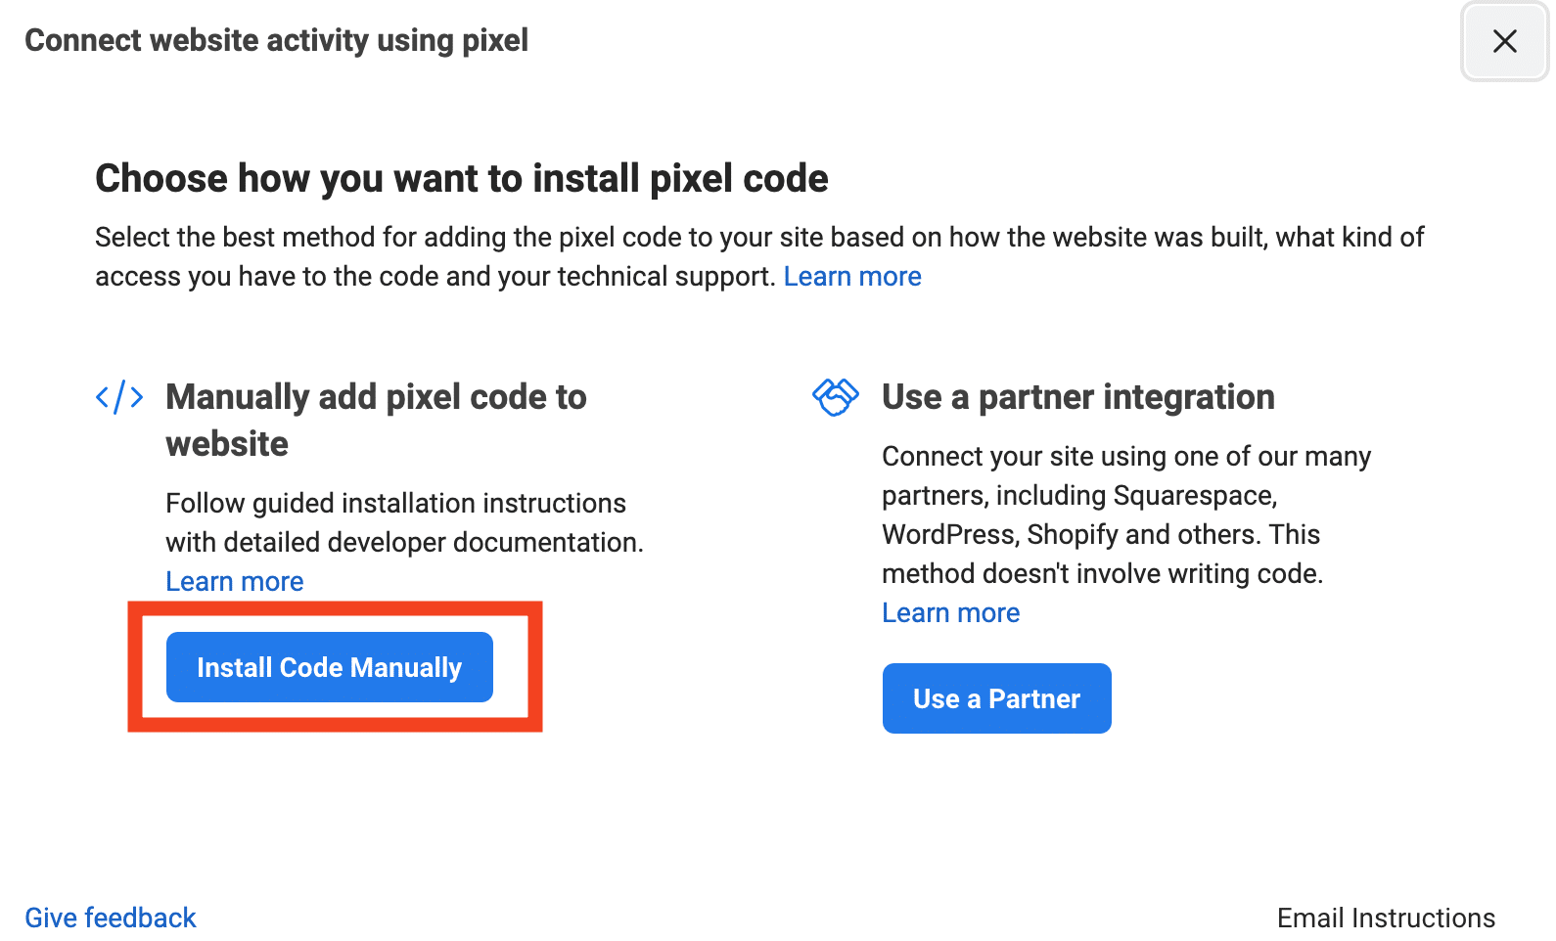Viewport: 1556px width, 941px height.
Task: Click the highlighted Install Code Manually button
Action: (329, 667)
